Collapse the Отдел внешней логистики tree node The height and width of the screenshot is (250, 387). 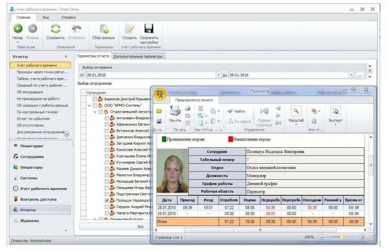94,112
